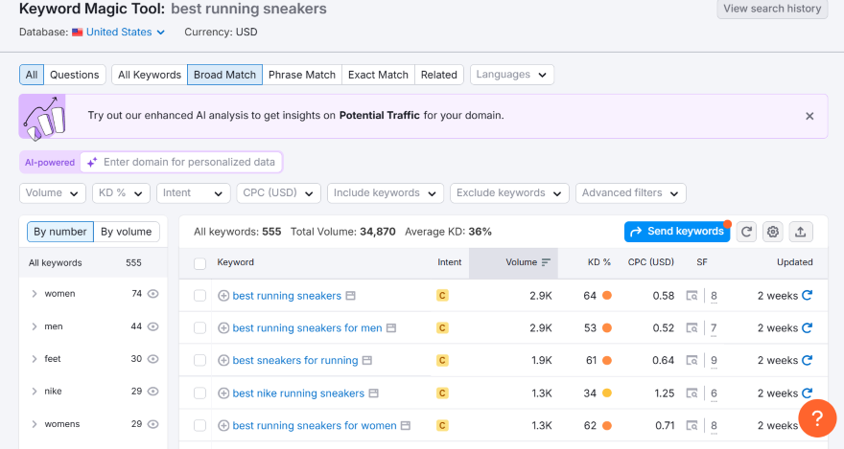The image size is (844, 449).
Task: View SERP features icon in 2.9K 0.58 row
Action: pos(692,296)
